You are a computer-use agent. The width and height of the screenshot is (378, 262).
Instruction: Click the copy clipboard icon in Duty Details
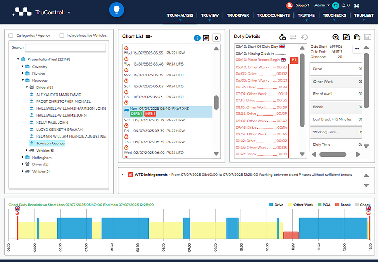pos(357,37)
